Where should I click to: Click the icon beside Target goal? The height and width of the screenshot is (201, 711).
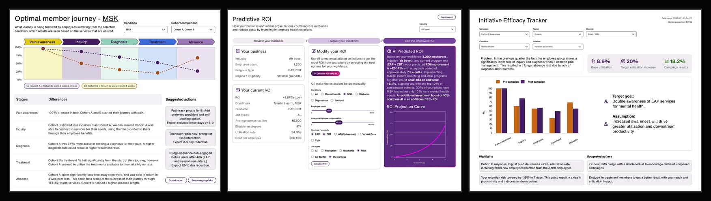(x=606, y=101)
